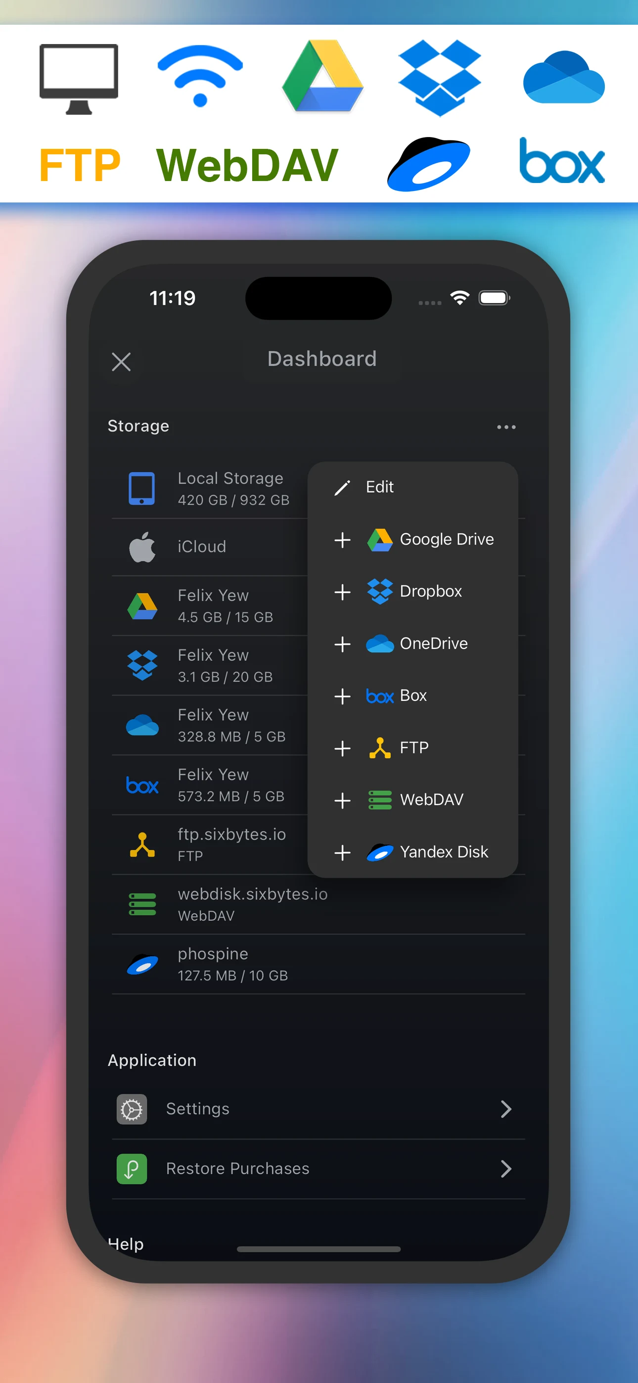Open Local Storage 420 GB / 932 GB
Viewport: 638px width, 1383px height.
(x=233, y=489)
